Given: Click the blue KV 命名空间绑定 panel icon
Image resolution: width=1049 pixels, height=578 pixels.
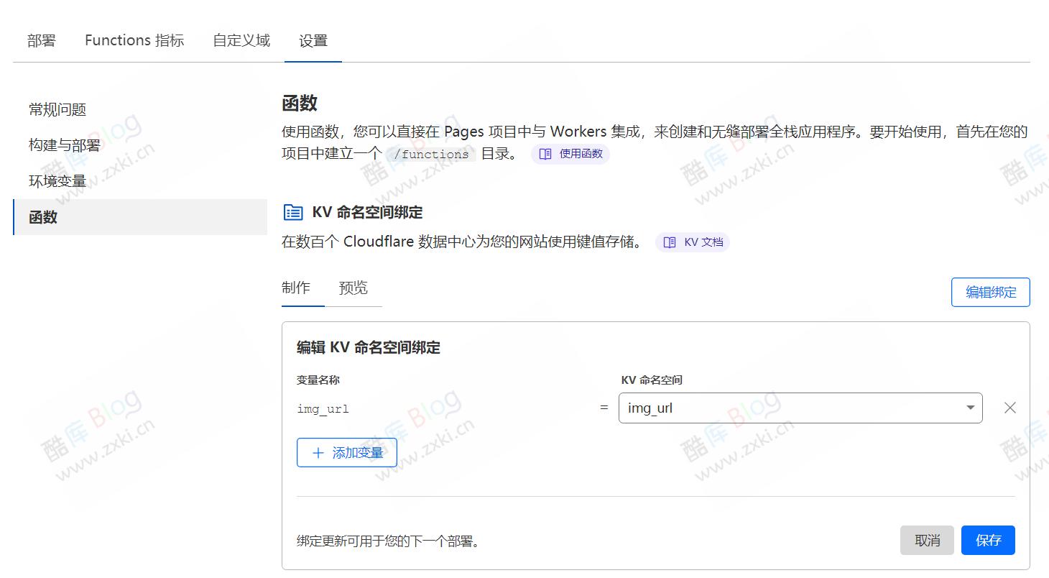Looking at the screenshot, I should [292, 212].
